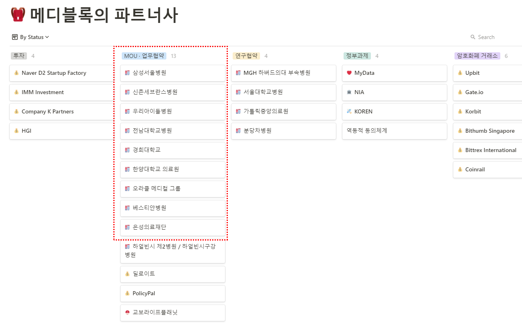Screen dimensions: 522x327
Task: Select the 투자 status tag
Action: (x=19, y=56)
